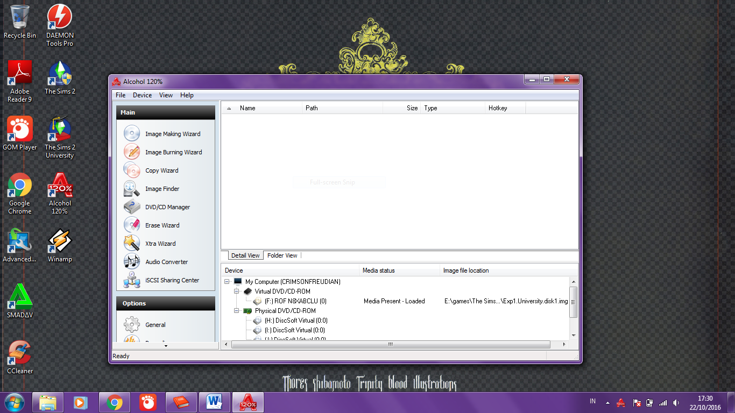735x413 pixels.
Task: Select the GOM Player desktop shortcut
Action: click(20, 133)
